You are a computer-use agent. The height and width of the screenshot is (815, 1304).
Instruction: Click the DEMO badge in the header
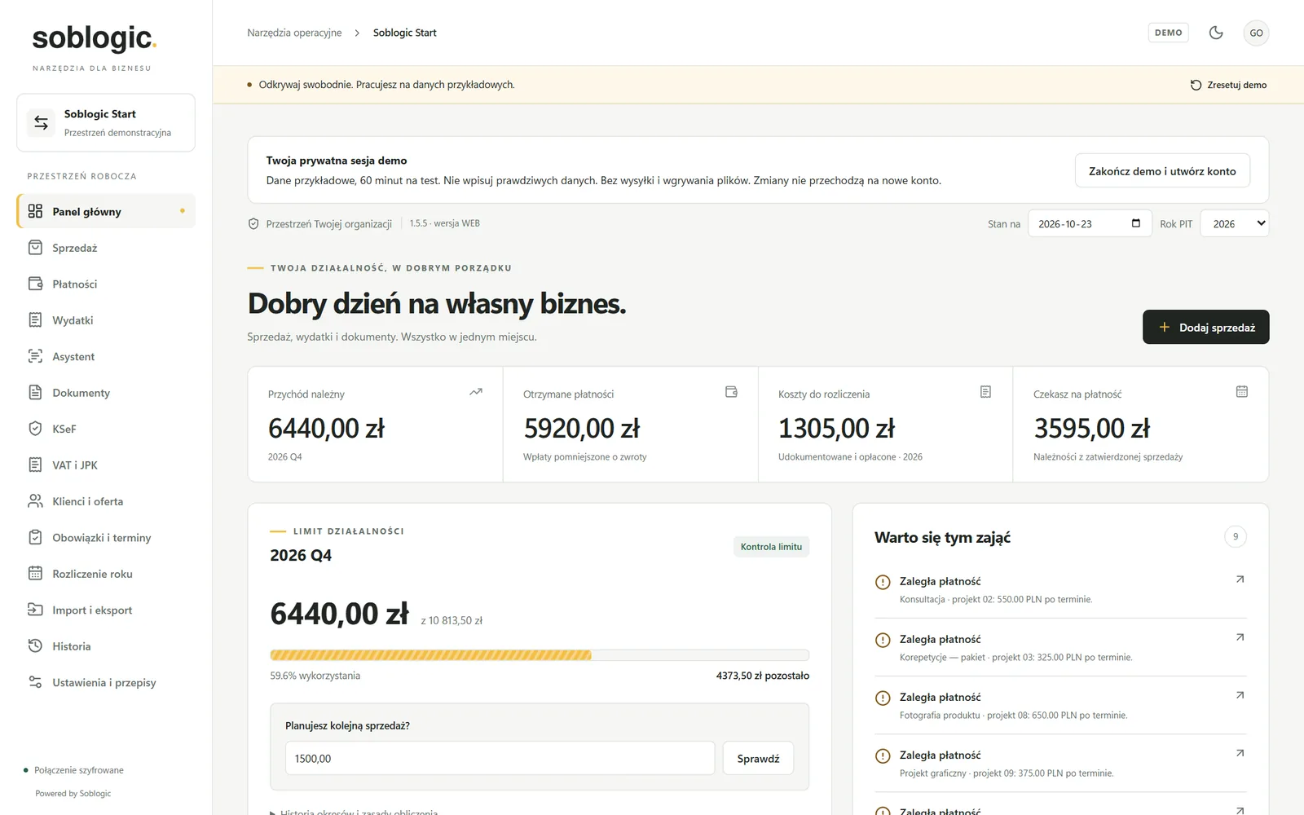tap(1168, 33)
